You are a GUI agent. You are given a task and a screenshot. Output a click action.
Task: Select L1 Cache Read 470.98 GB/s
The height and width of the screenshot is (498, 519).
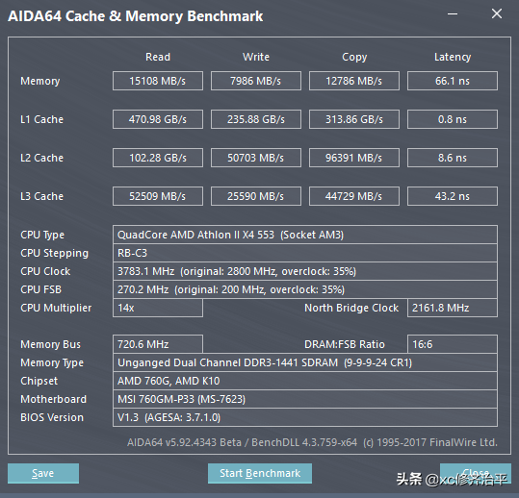tap(158, 119)
